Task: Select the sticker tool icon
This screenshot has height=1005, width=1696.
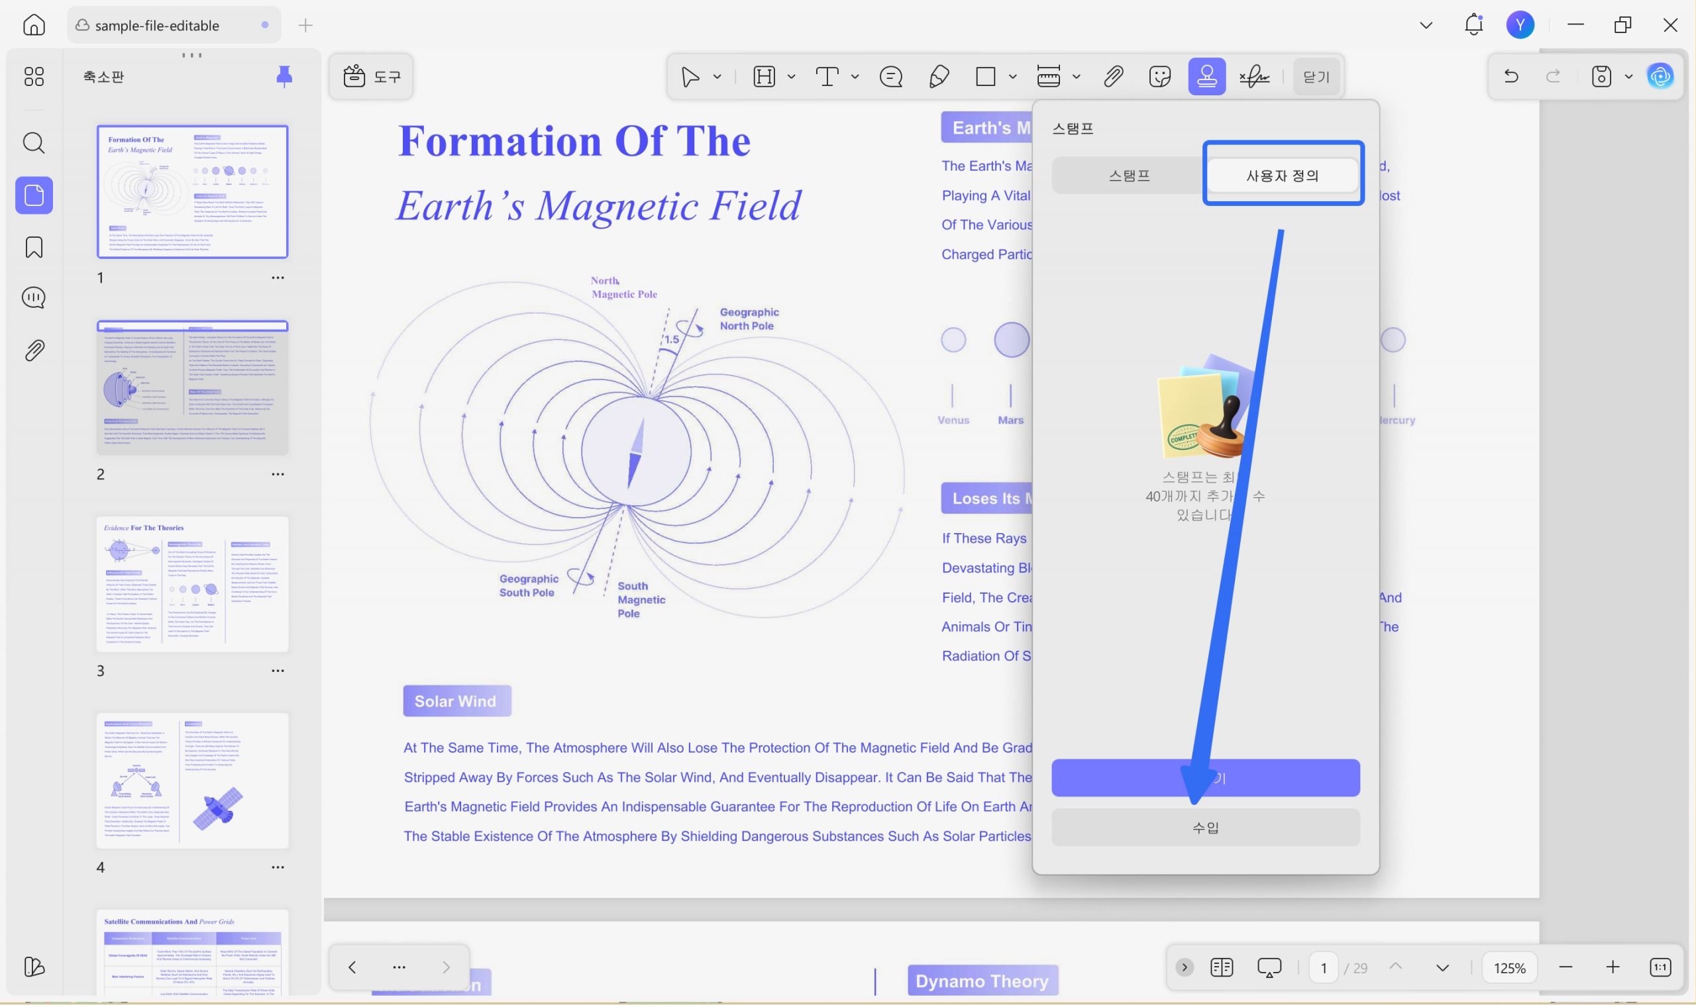Action: [x=1159, y=77]
